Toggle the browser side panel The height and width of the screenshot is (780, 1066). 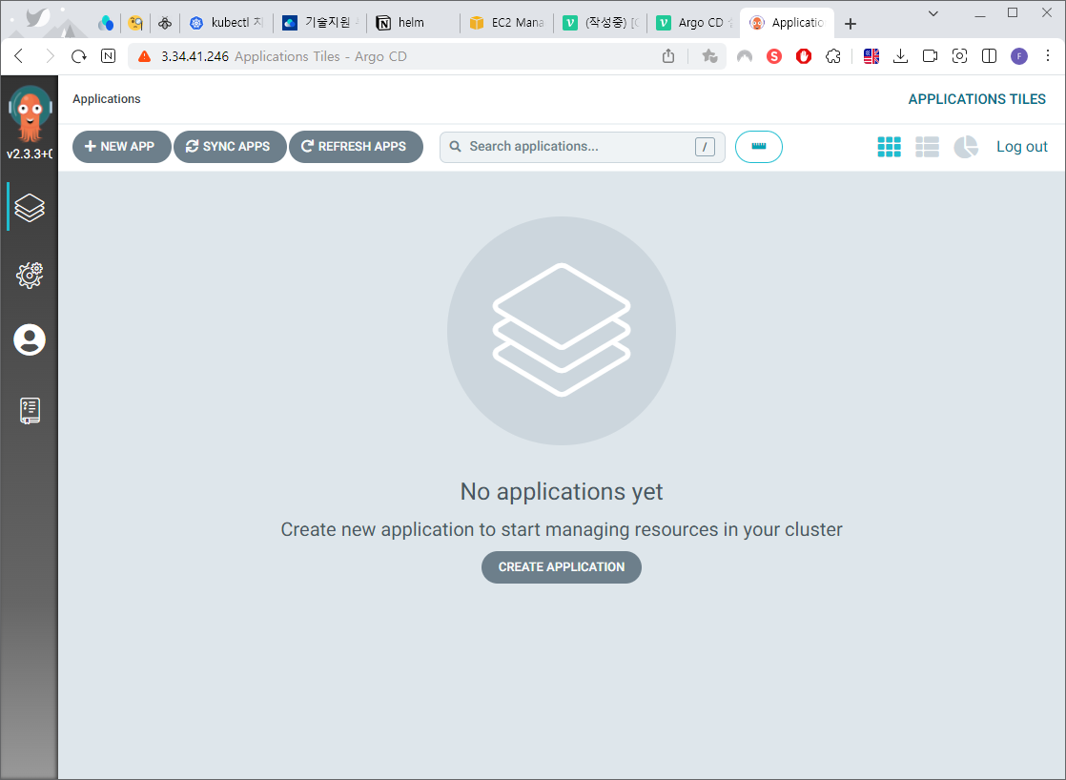click(989, 56)
